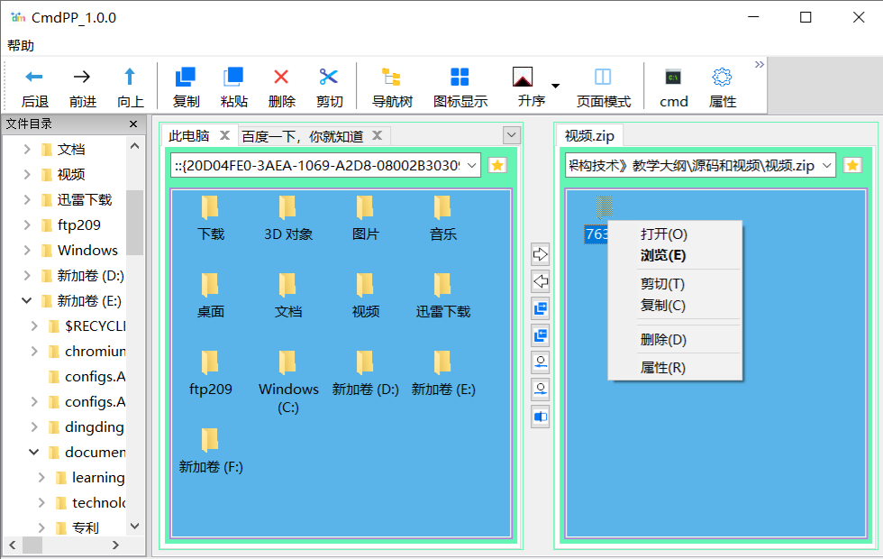Click the circle with left arrow button
Image resolution: width=883 pixels, height=559 pixels.
point(540,362)
